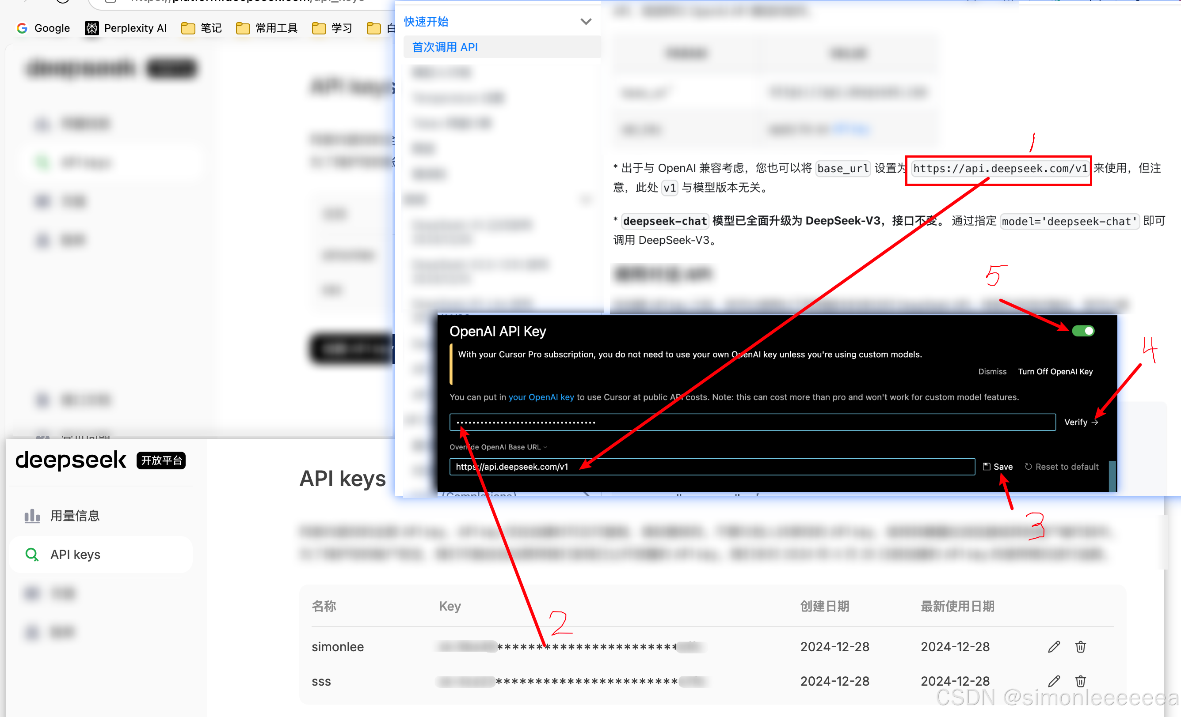This screenshot has width=1181, height=717.
Task: Open the 用量信息 sidebar menu item
Action: (x=75, y=516)
